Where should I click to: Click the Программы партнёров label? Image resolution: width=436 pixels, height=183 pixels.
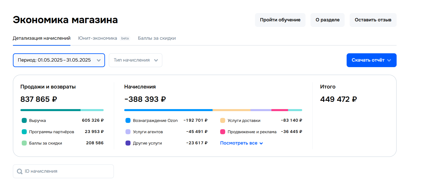click(x=52, y=132)
